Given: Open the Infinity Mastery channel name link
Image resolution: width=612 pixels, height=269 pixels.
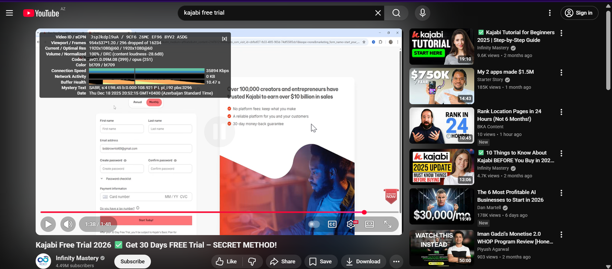Looking at the screenshot, I should tap(77, 258).
